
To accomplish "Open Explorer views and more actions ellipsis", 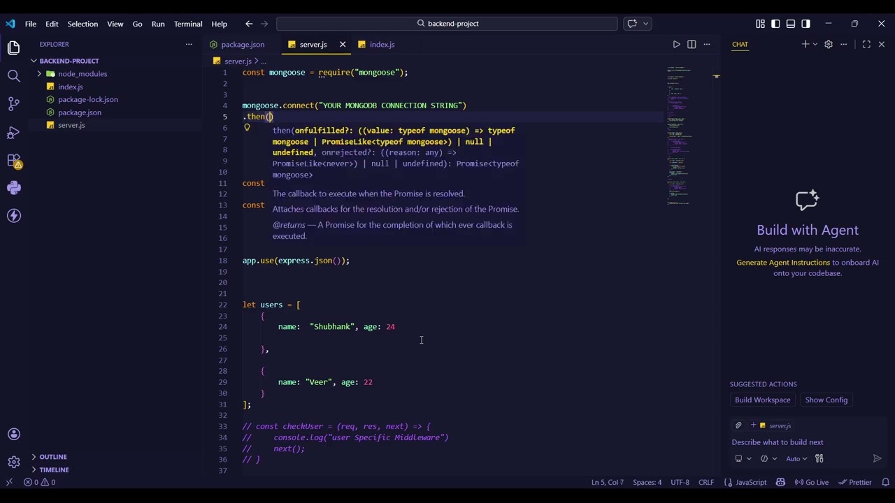I will pos(188,44).
